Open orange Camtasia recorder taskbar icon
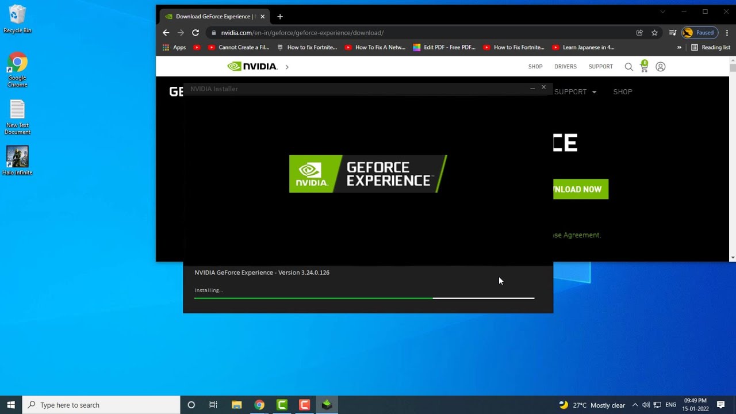 click(x=304, y=405)
